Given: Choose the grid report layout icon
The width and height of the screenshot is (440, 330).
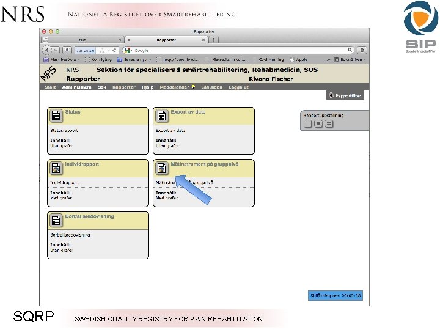Looking at the screenshot, I should (329, 123).
